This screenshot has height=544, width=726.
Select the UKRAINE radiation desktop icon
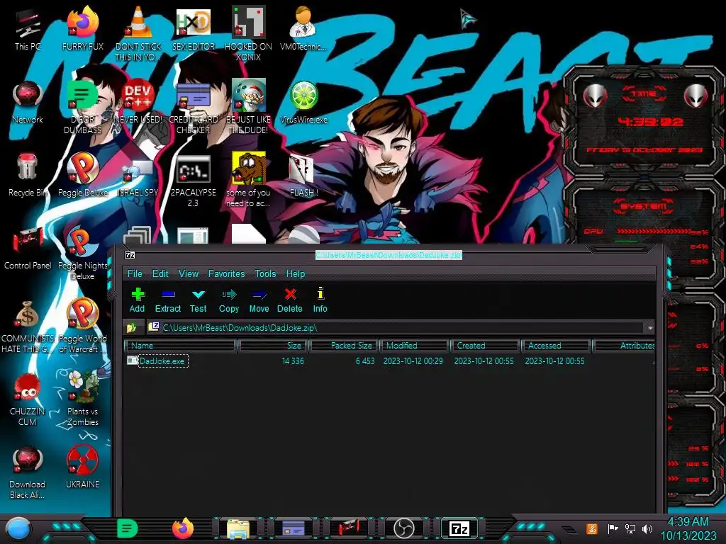coord(82,467)
